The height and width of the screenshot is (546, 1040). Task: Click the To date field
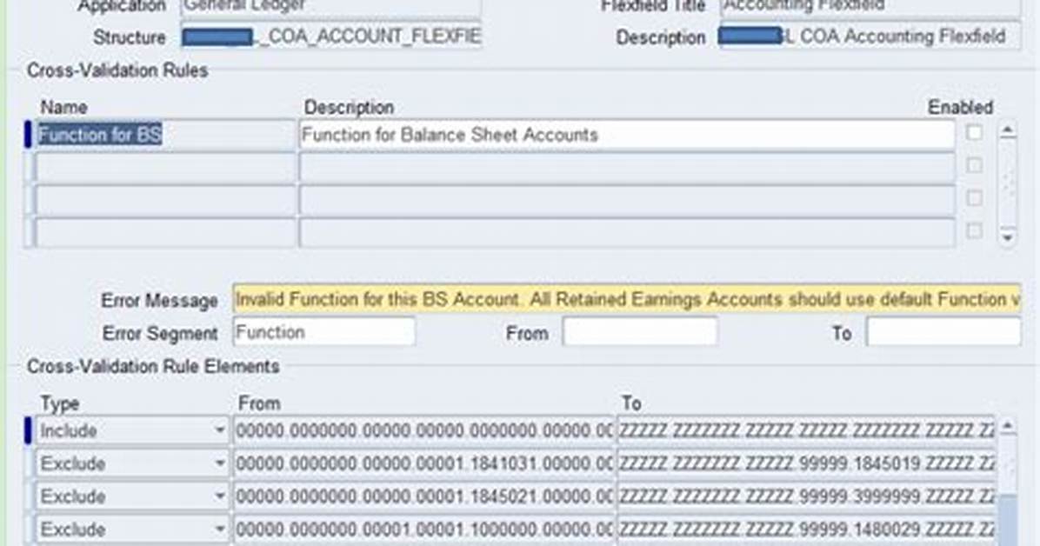point(943,332)
